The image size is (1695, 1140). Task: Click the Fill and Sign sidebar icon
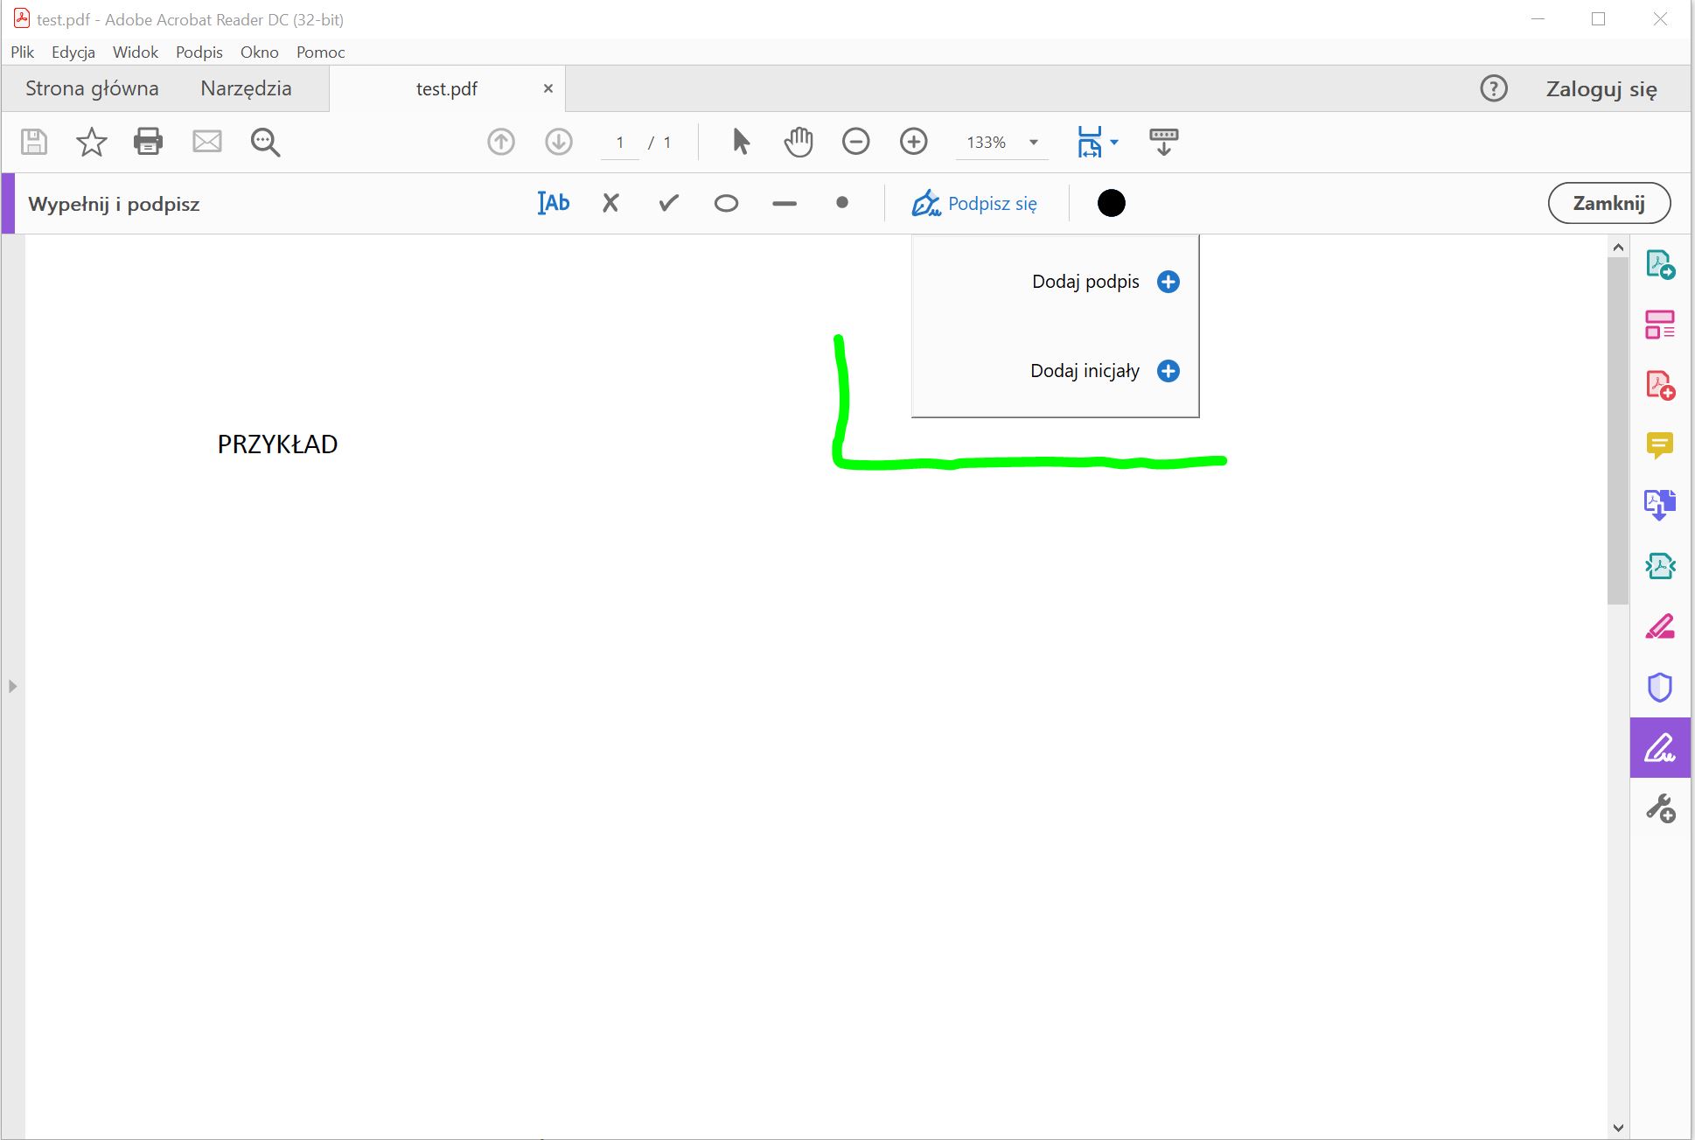tap(1660, 747)
